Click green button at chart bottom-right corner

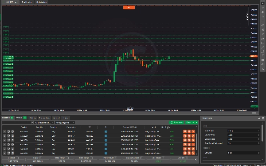[x=254, y=107]
